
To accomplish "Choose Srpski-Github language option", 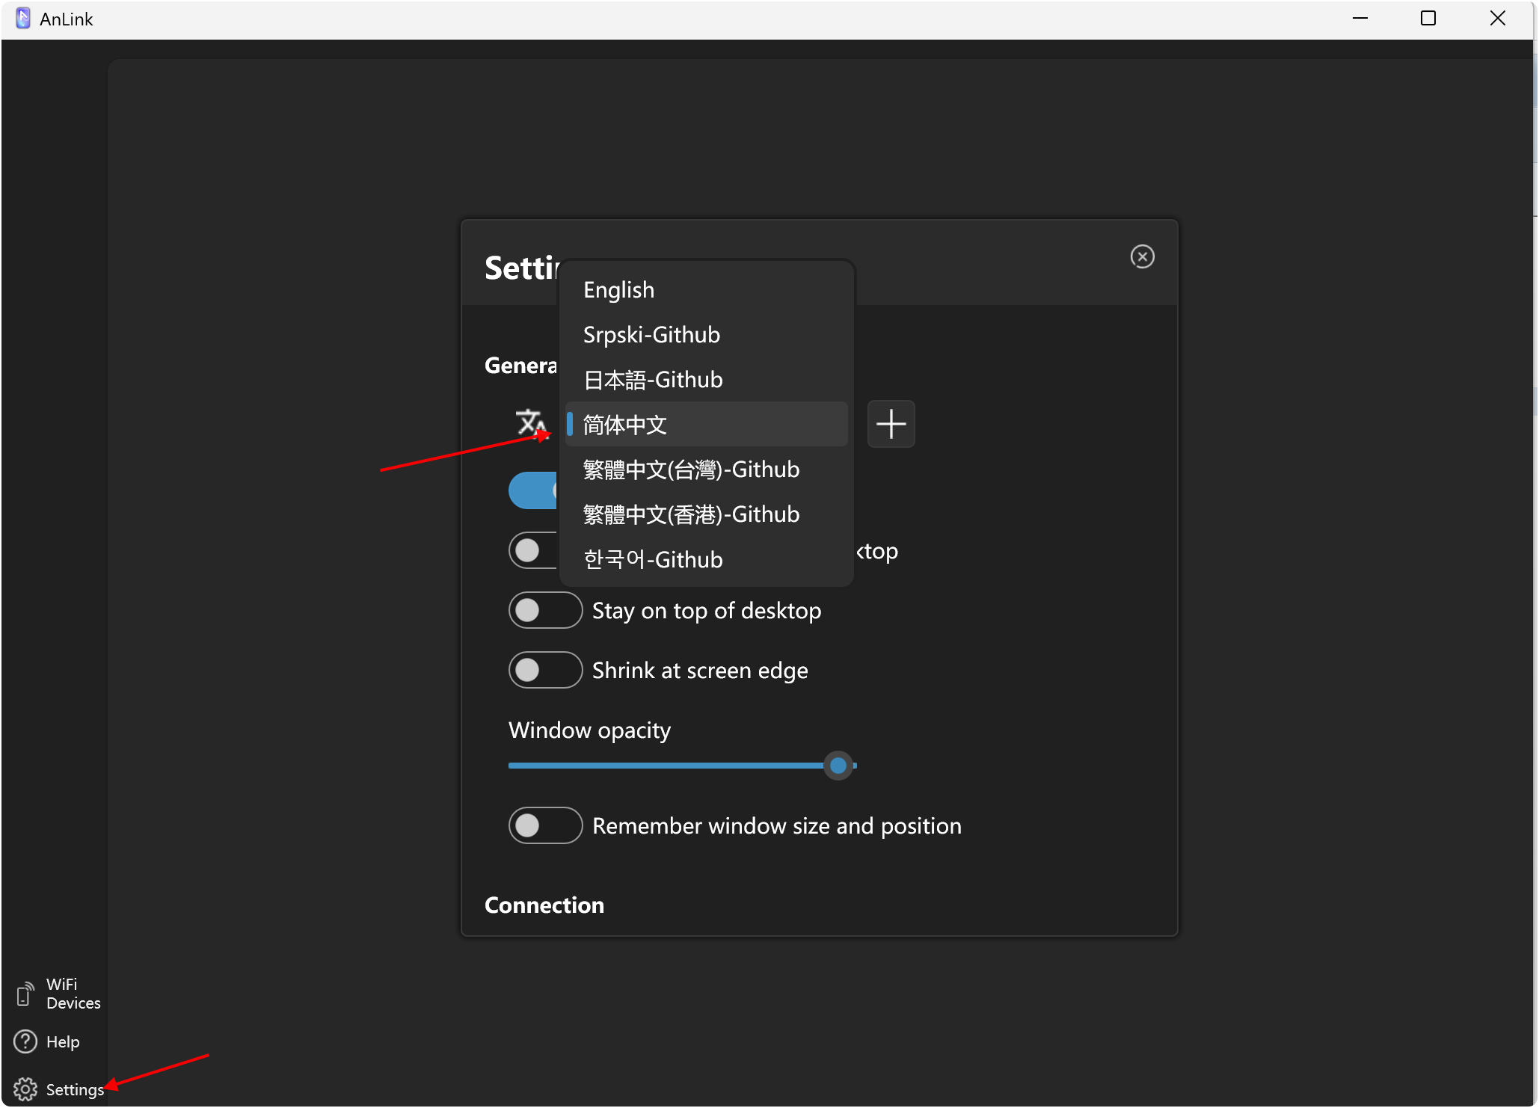I will tap(651, 335).
